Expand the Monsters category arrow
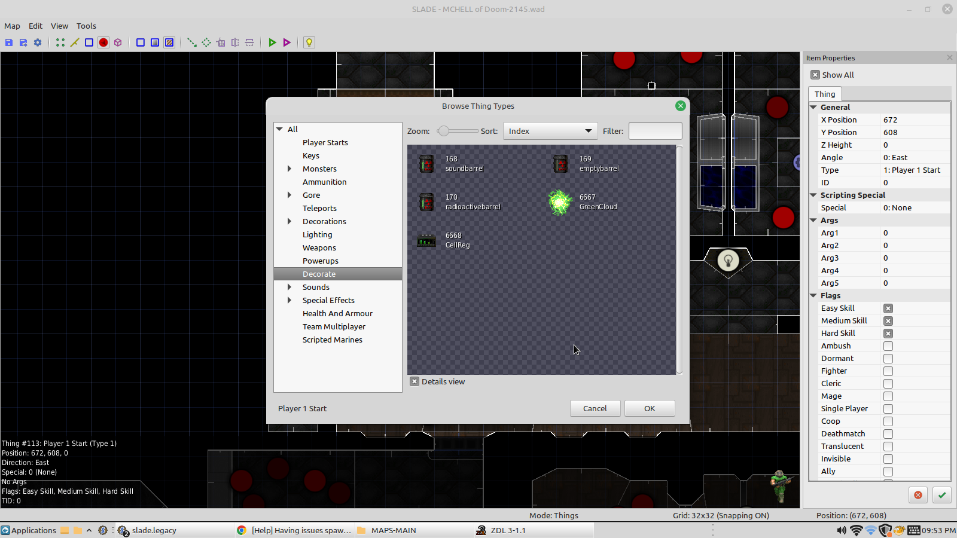Viewport: 957px width, 538px height. [x=289, y=169]
